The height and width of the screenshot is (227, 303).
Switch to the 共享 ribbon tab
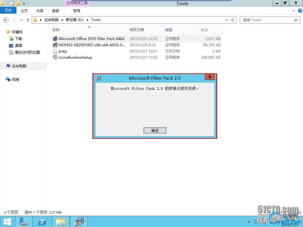[40, 11]
